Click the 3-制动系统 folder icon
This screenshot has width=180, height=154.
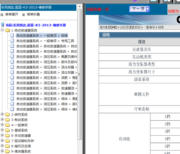click(x=7, y=120)
